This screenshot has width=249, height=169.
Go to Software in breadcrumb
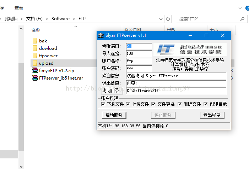[x=60, y=19]
